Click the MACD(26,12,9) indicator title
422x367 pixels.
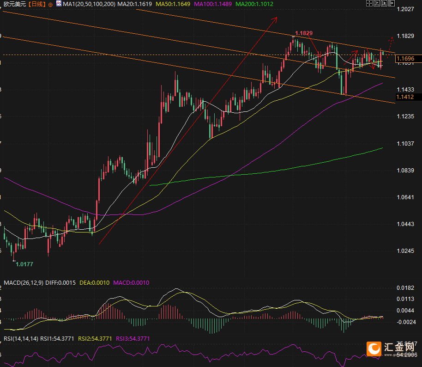point(22,282)
